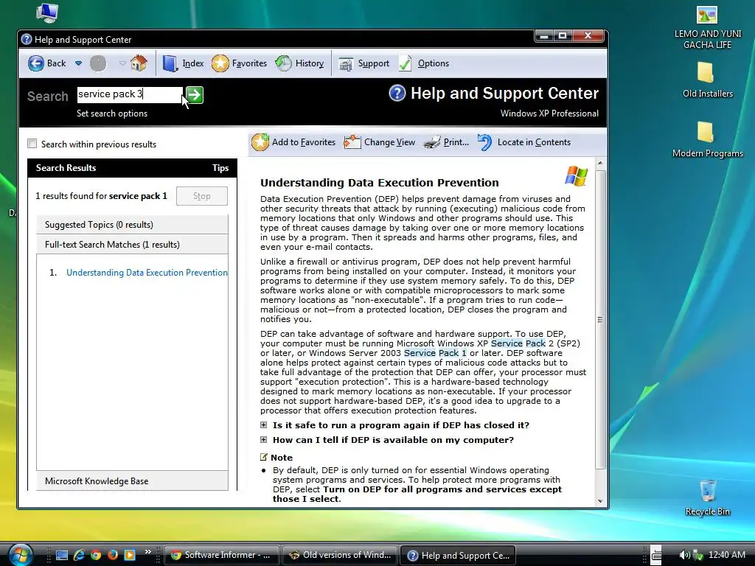Image resolution: width=755 pixels, height=566 pixels.
Task: Click the History label in toolbar
Action: 310,63
